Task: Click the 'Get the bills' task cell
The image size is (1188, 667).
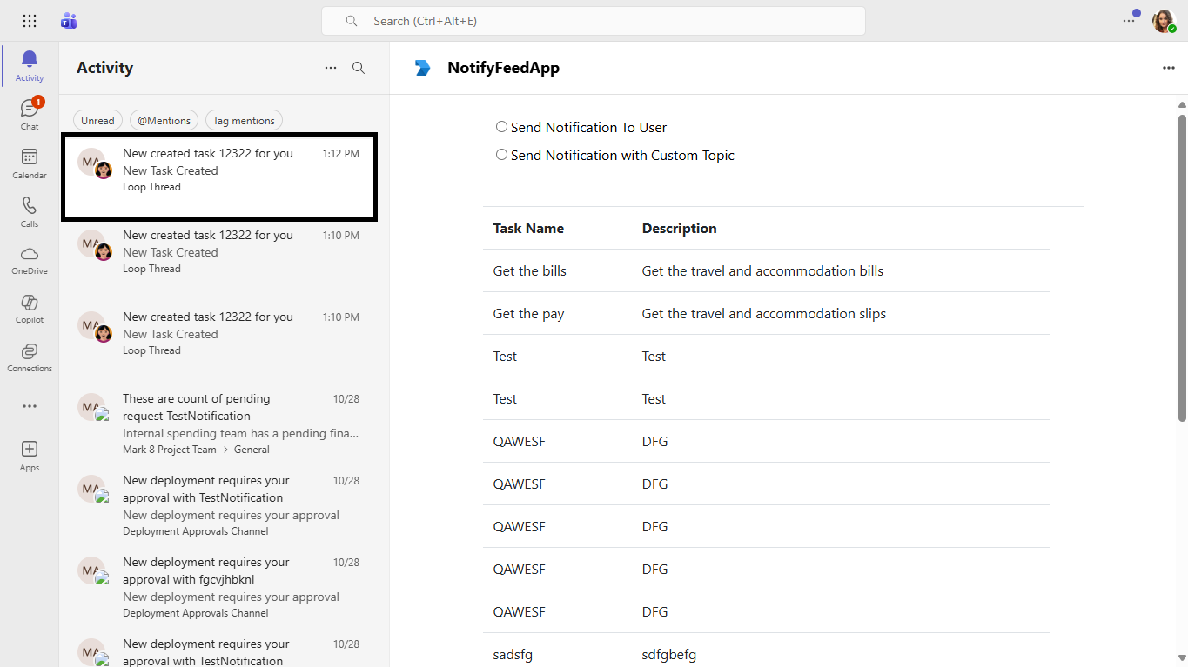Action: coord(529,270)
